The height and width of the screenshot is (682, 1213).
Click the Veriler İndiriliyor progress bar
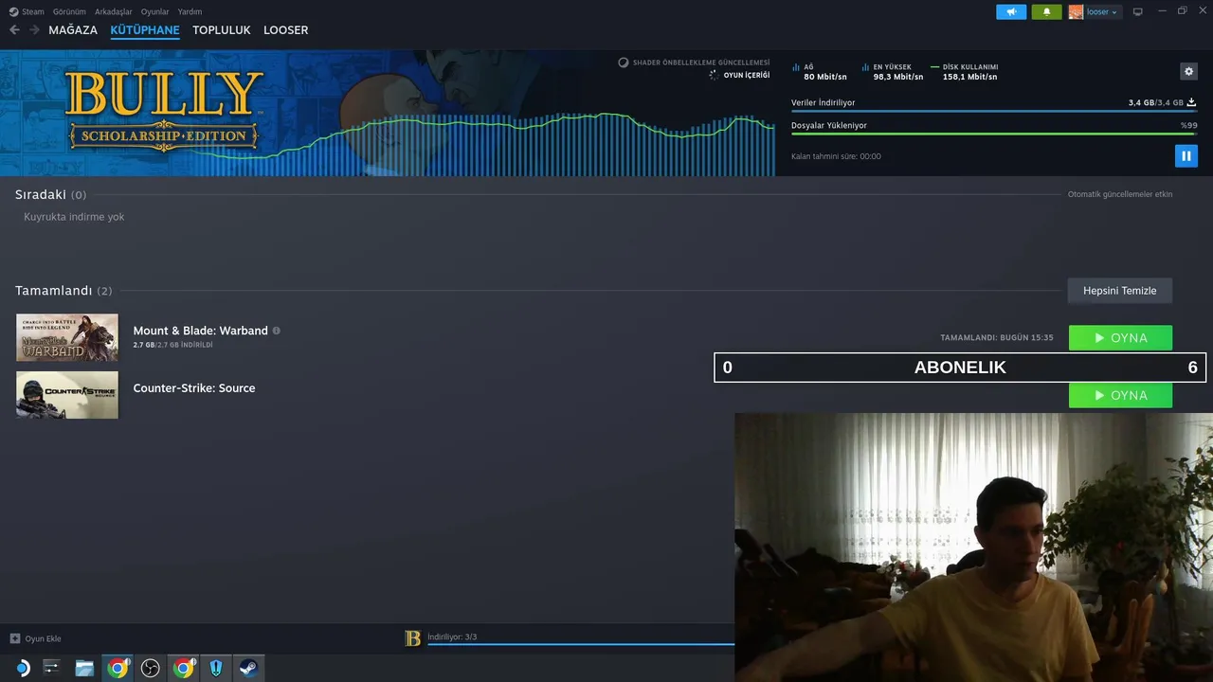pyautogui.click(x=993, y=111)
